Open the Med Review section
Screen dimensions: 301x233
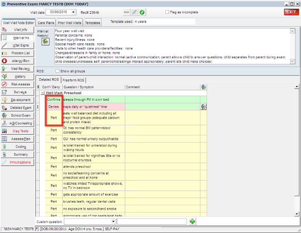[x=18, y=69]
